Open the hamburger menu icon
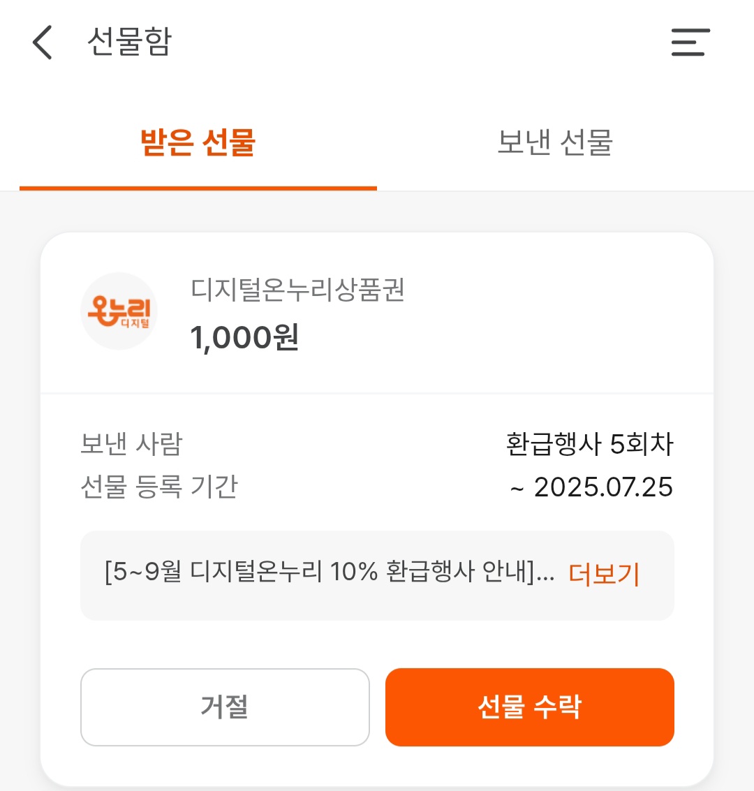This screenshot has height=791, width=754. point(690,43)
